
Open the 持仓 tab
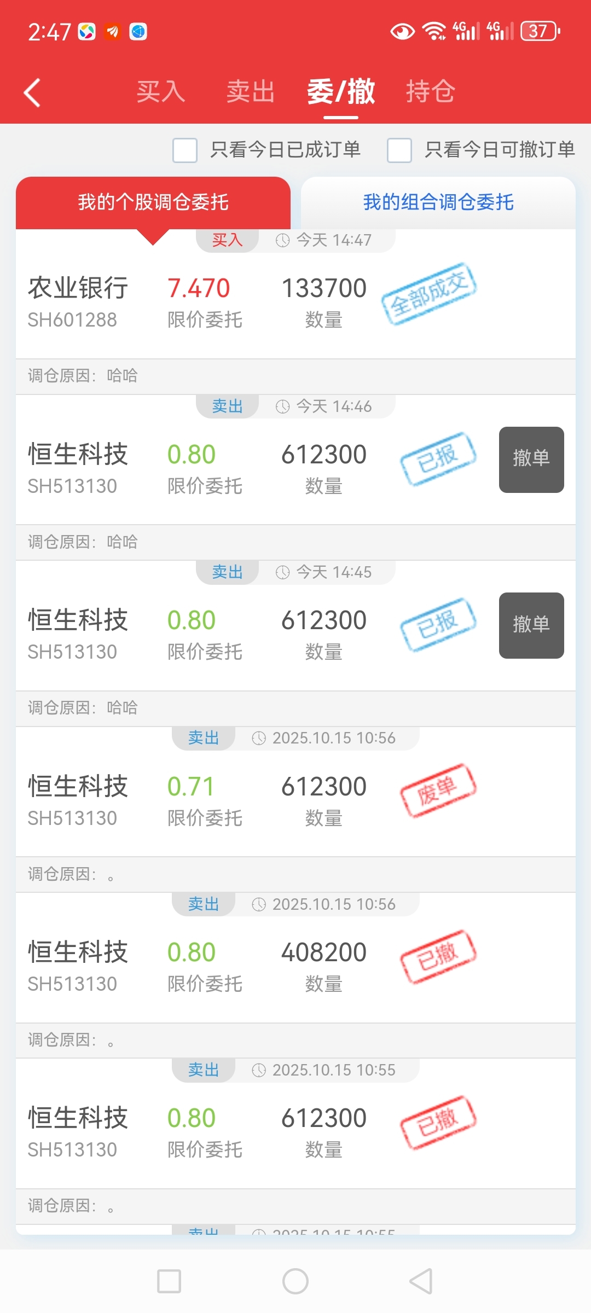tap(430, 91)
